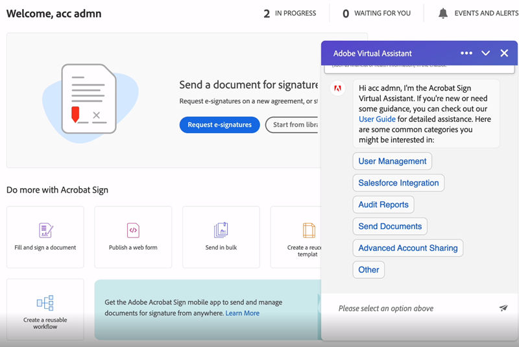Screen dimensions: 519x347
Task: Click the Fill and sign a document icon
Action: point(45,230)
